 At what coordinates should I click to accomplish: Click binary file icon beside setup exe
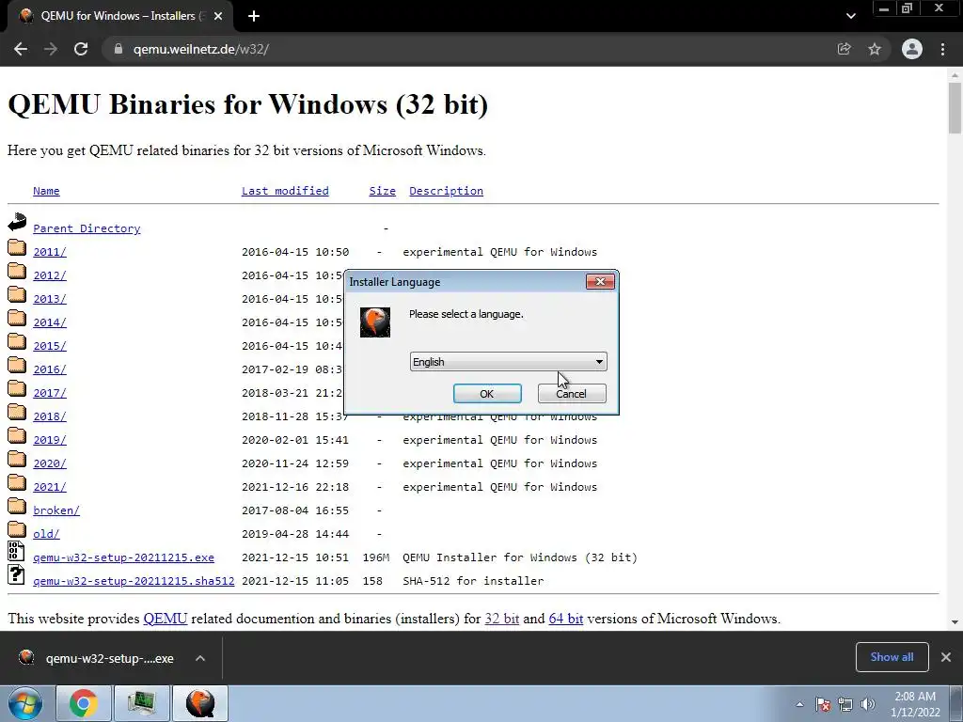16,551
